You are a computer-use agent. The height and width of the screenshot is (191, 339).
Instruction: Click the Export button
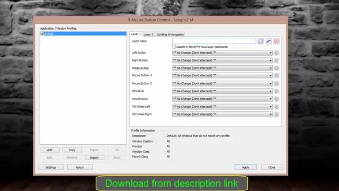point(94,150)
